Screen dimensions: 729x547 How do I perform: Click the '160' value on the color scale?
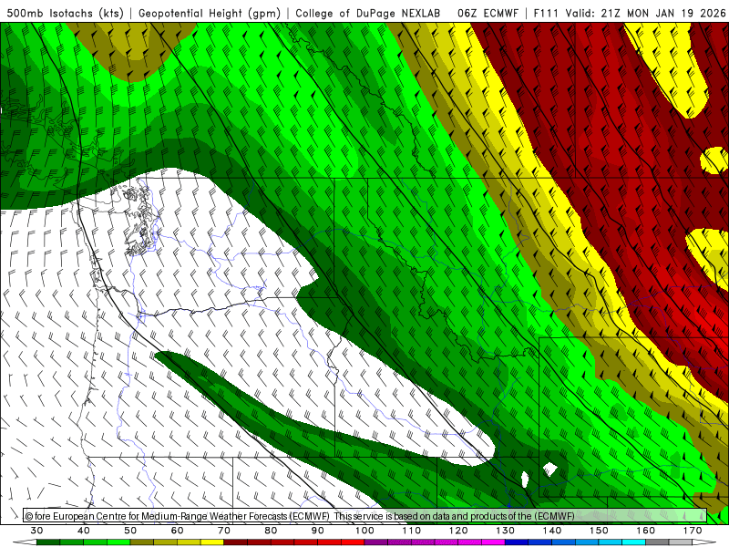[646, 531]
